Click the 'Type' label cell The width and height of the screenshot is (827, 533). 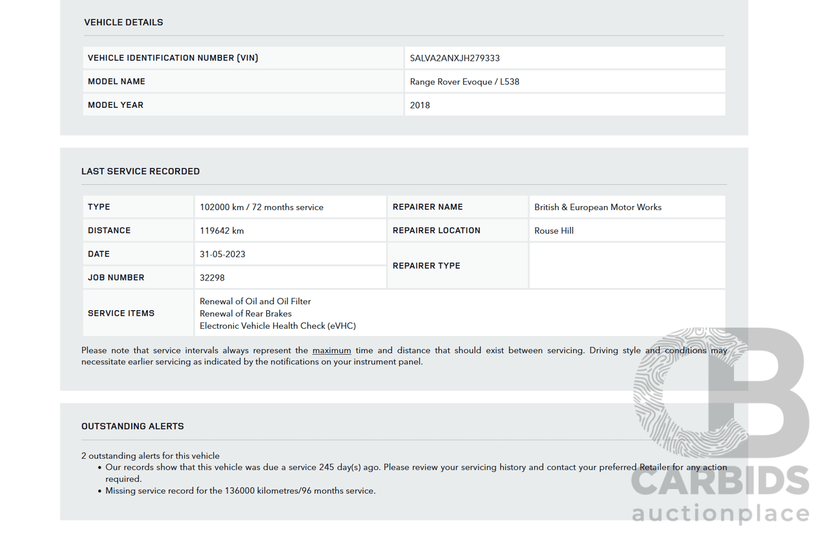coord(138,207)
